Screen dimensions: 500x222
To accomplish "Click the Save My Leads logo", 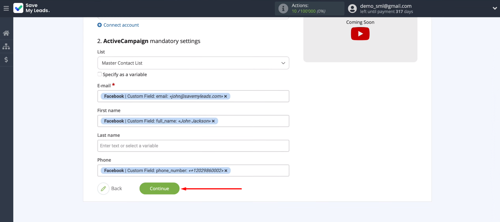I will tap(31, 8).
